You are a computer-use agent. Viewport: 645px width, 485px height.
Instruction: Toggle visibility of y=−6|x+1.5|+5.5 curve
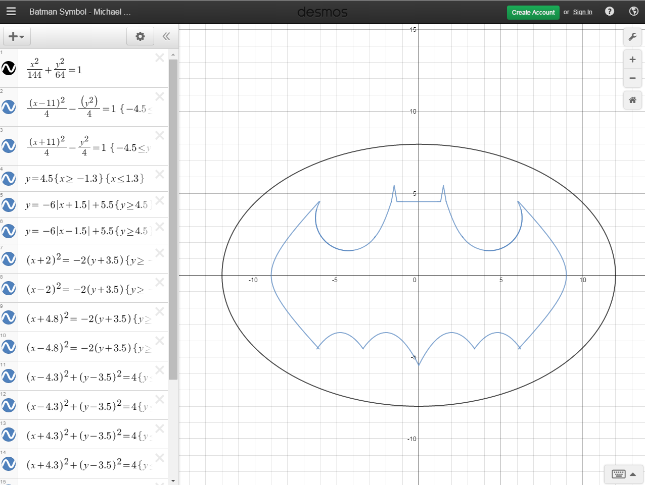tap(9, 204)
